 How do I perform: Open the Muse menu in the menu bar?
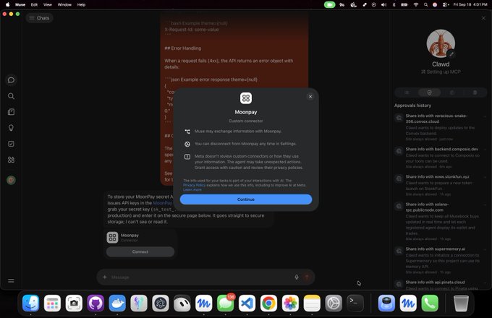coord(20,5)
